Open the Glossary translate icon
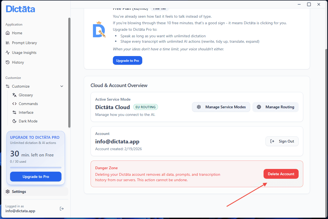This screenshot has width=328, height=219. coord(14,95)
